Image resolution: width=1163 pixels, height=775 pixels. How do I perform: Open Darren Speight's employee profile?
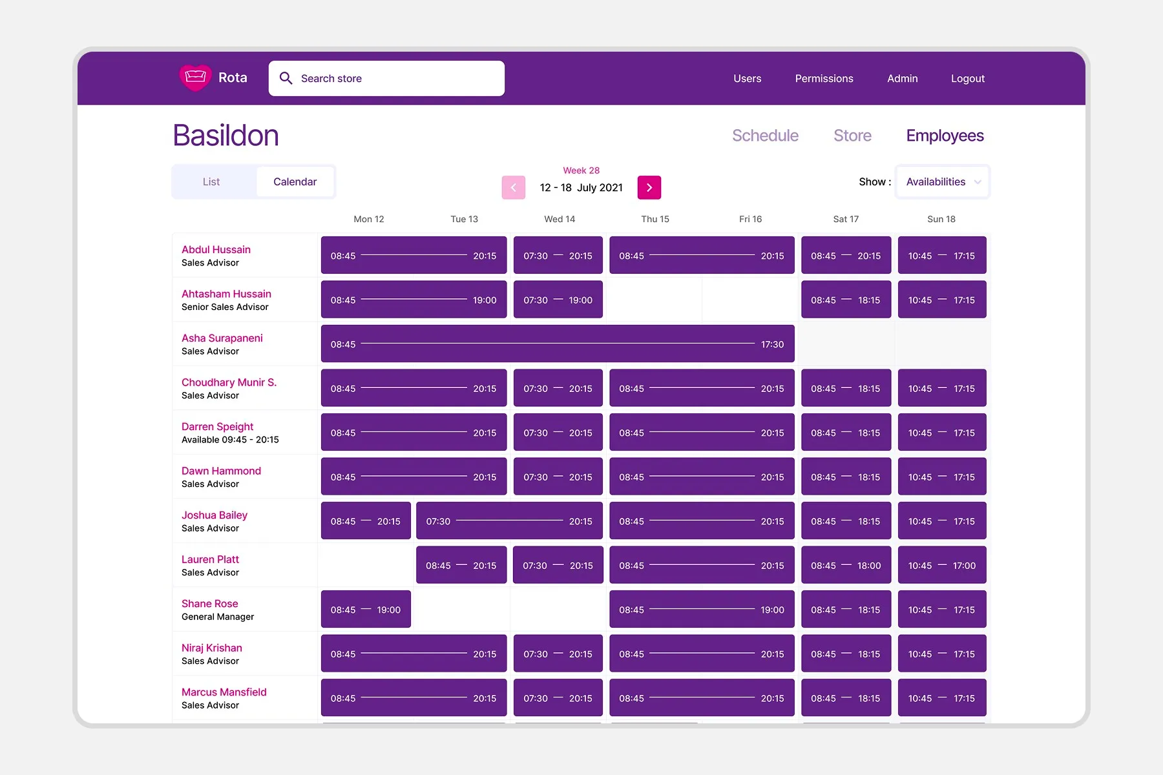point(217,427)
